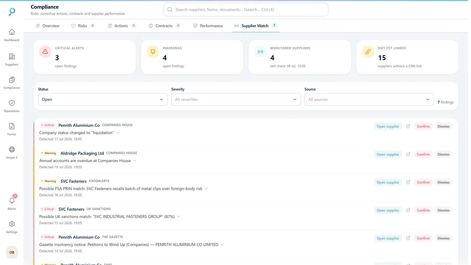Click 'Company status changed to "liquidation"' text

click(77, 132)
